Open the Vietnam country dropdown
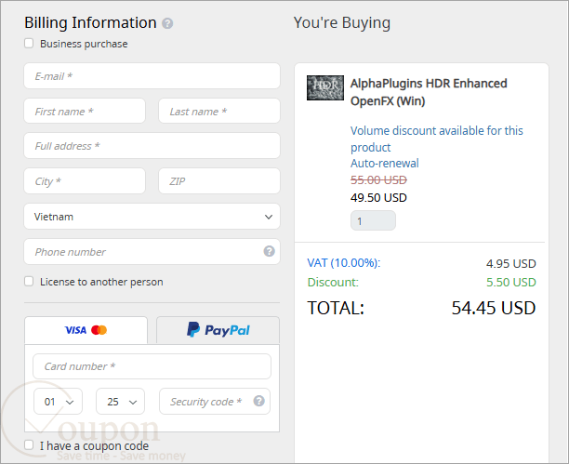Viewport: 569px width, 464px height. click(152, 217)
